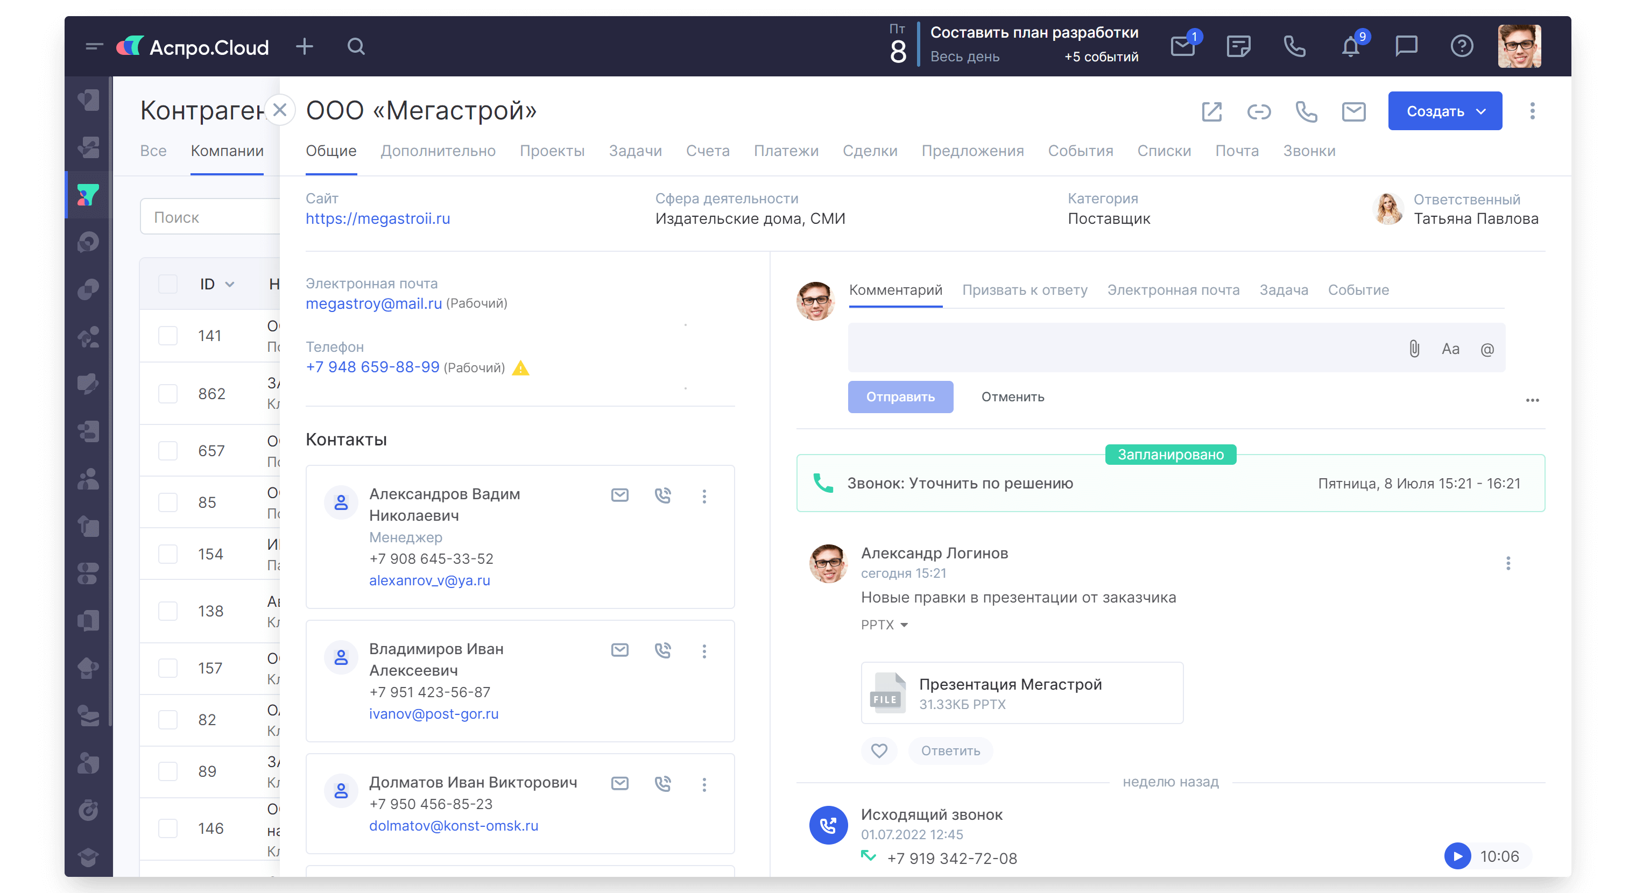Toggle text formatting Aa in comment box
1636x893 pixels.
(1450, 349)
